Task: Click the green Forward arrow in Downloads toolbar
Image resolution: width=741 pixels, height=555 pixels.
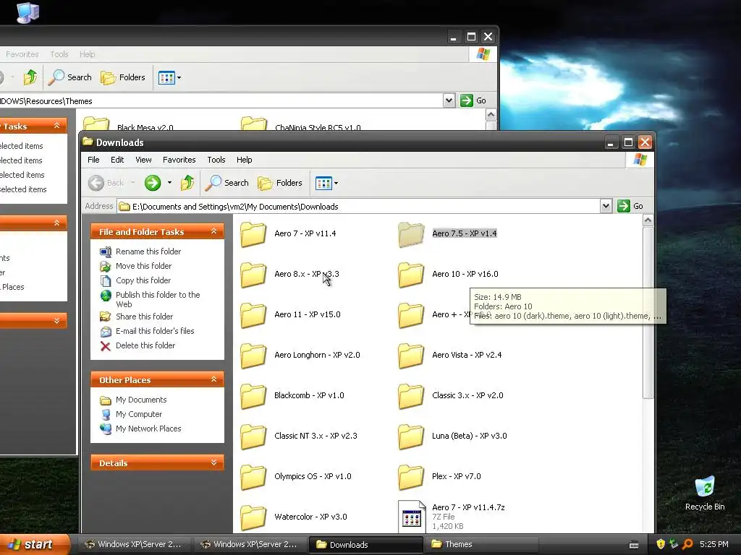Action: 153,183
